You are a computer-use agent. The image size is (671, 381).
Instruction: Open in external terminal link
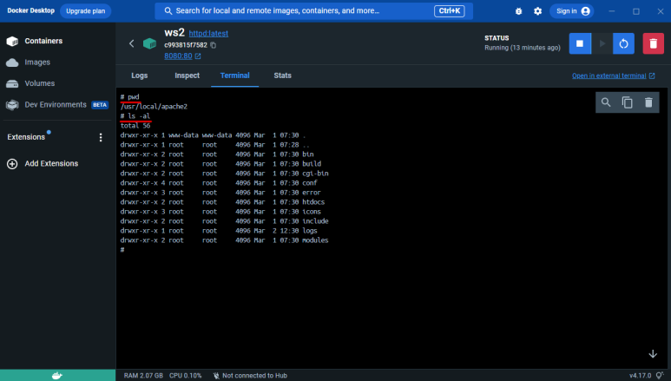pyautogui.click(x=613, y=76)
